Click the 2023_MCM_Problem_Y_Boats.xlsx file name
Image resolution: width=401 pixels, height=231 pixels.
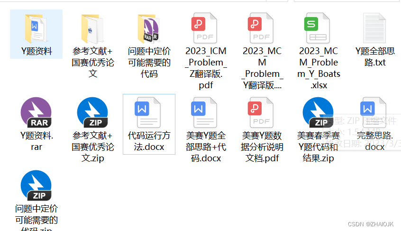click(319, 68)
